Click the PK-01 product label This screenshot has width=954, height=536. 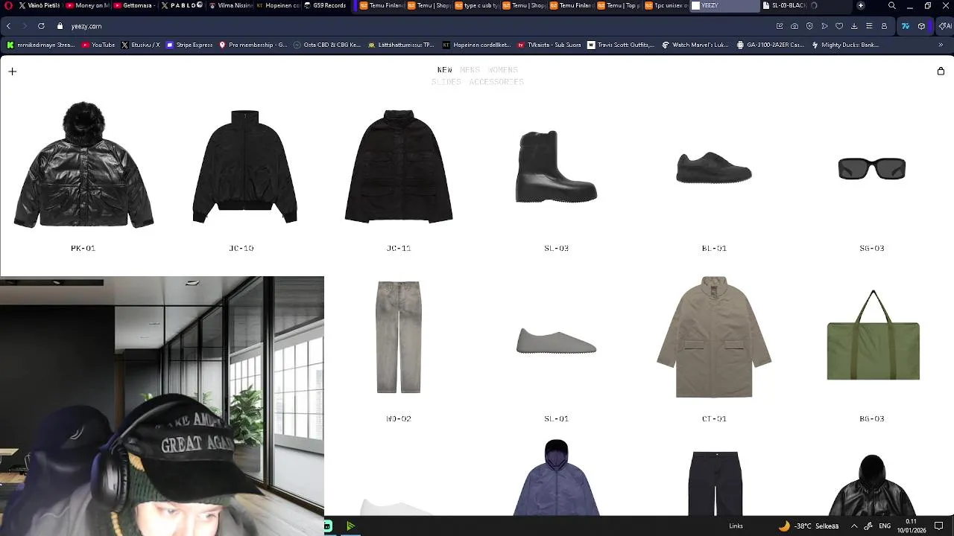(83, 248)
